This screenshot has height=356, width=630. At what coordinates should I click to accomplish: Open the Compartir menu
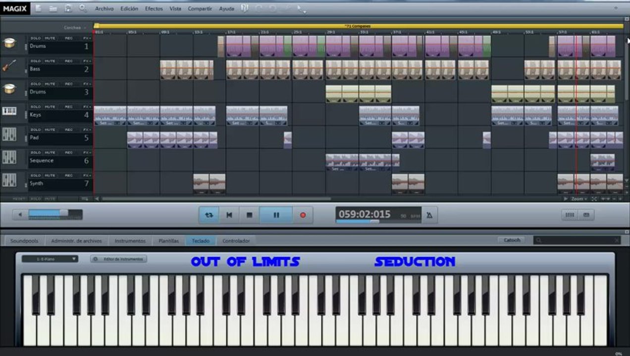(200, 9)
